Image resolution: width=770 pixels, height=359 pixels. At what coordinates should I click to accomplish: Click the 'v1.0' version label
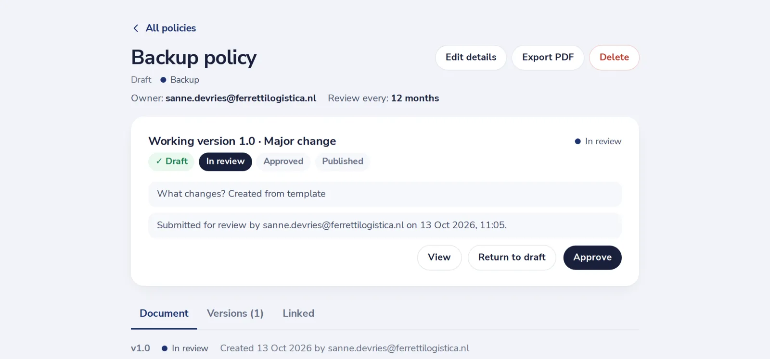point(141,348)
